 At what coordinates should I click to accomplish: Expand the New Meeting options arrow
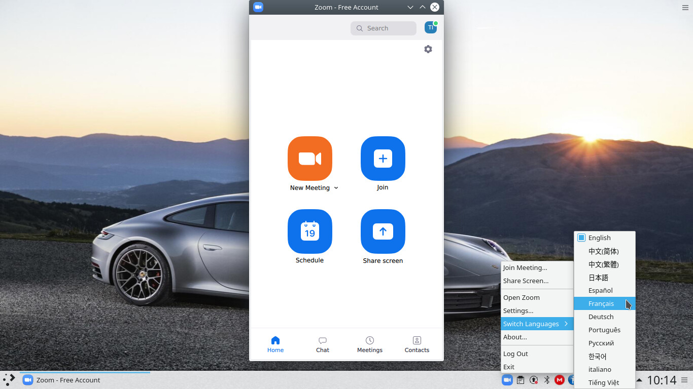click(x=336, y=188)
